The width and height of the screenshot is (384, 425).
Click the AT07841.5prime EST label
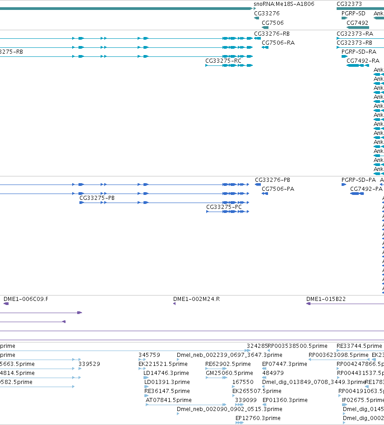click(169, 400)
